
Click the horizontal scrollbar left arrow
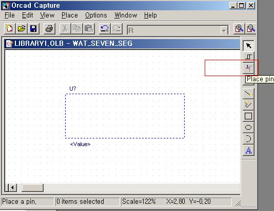point(12,188)
